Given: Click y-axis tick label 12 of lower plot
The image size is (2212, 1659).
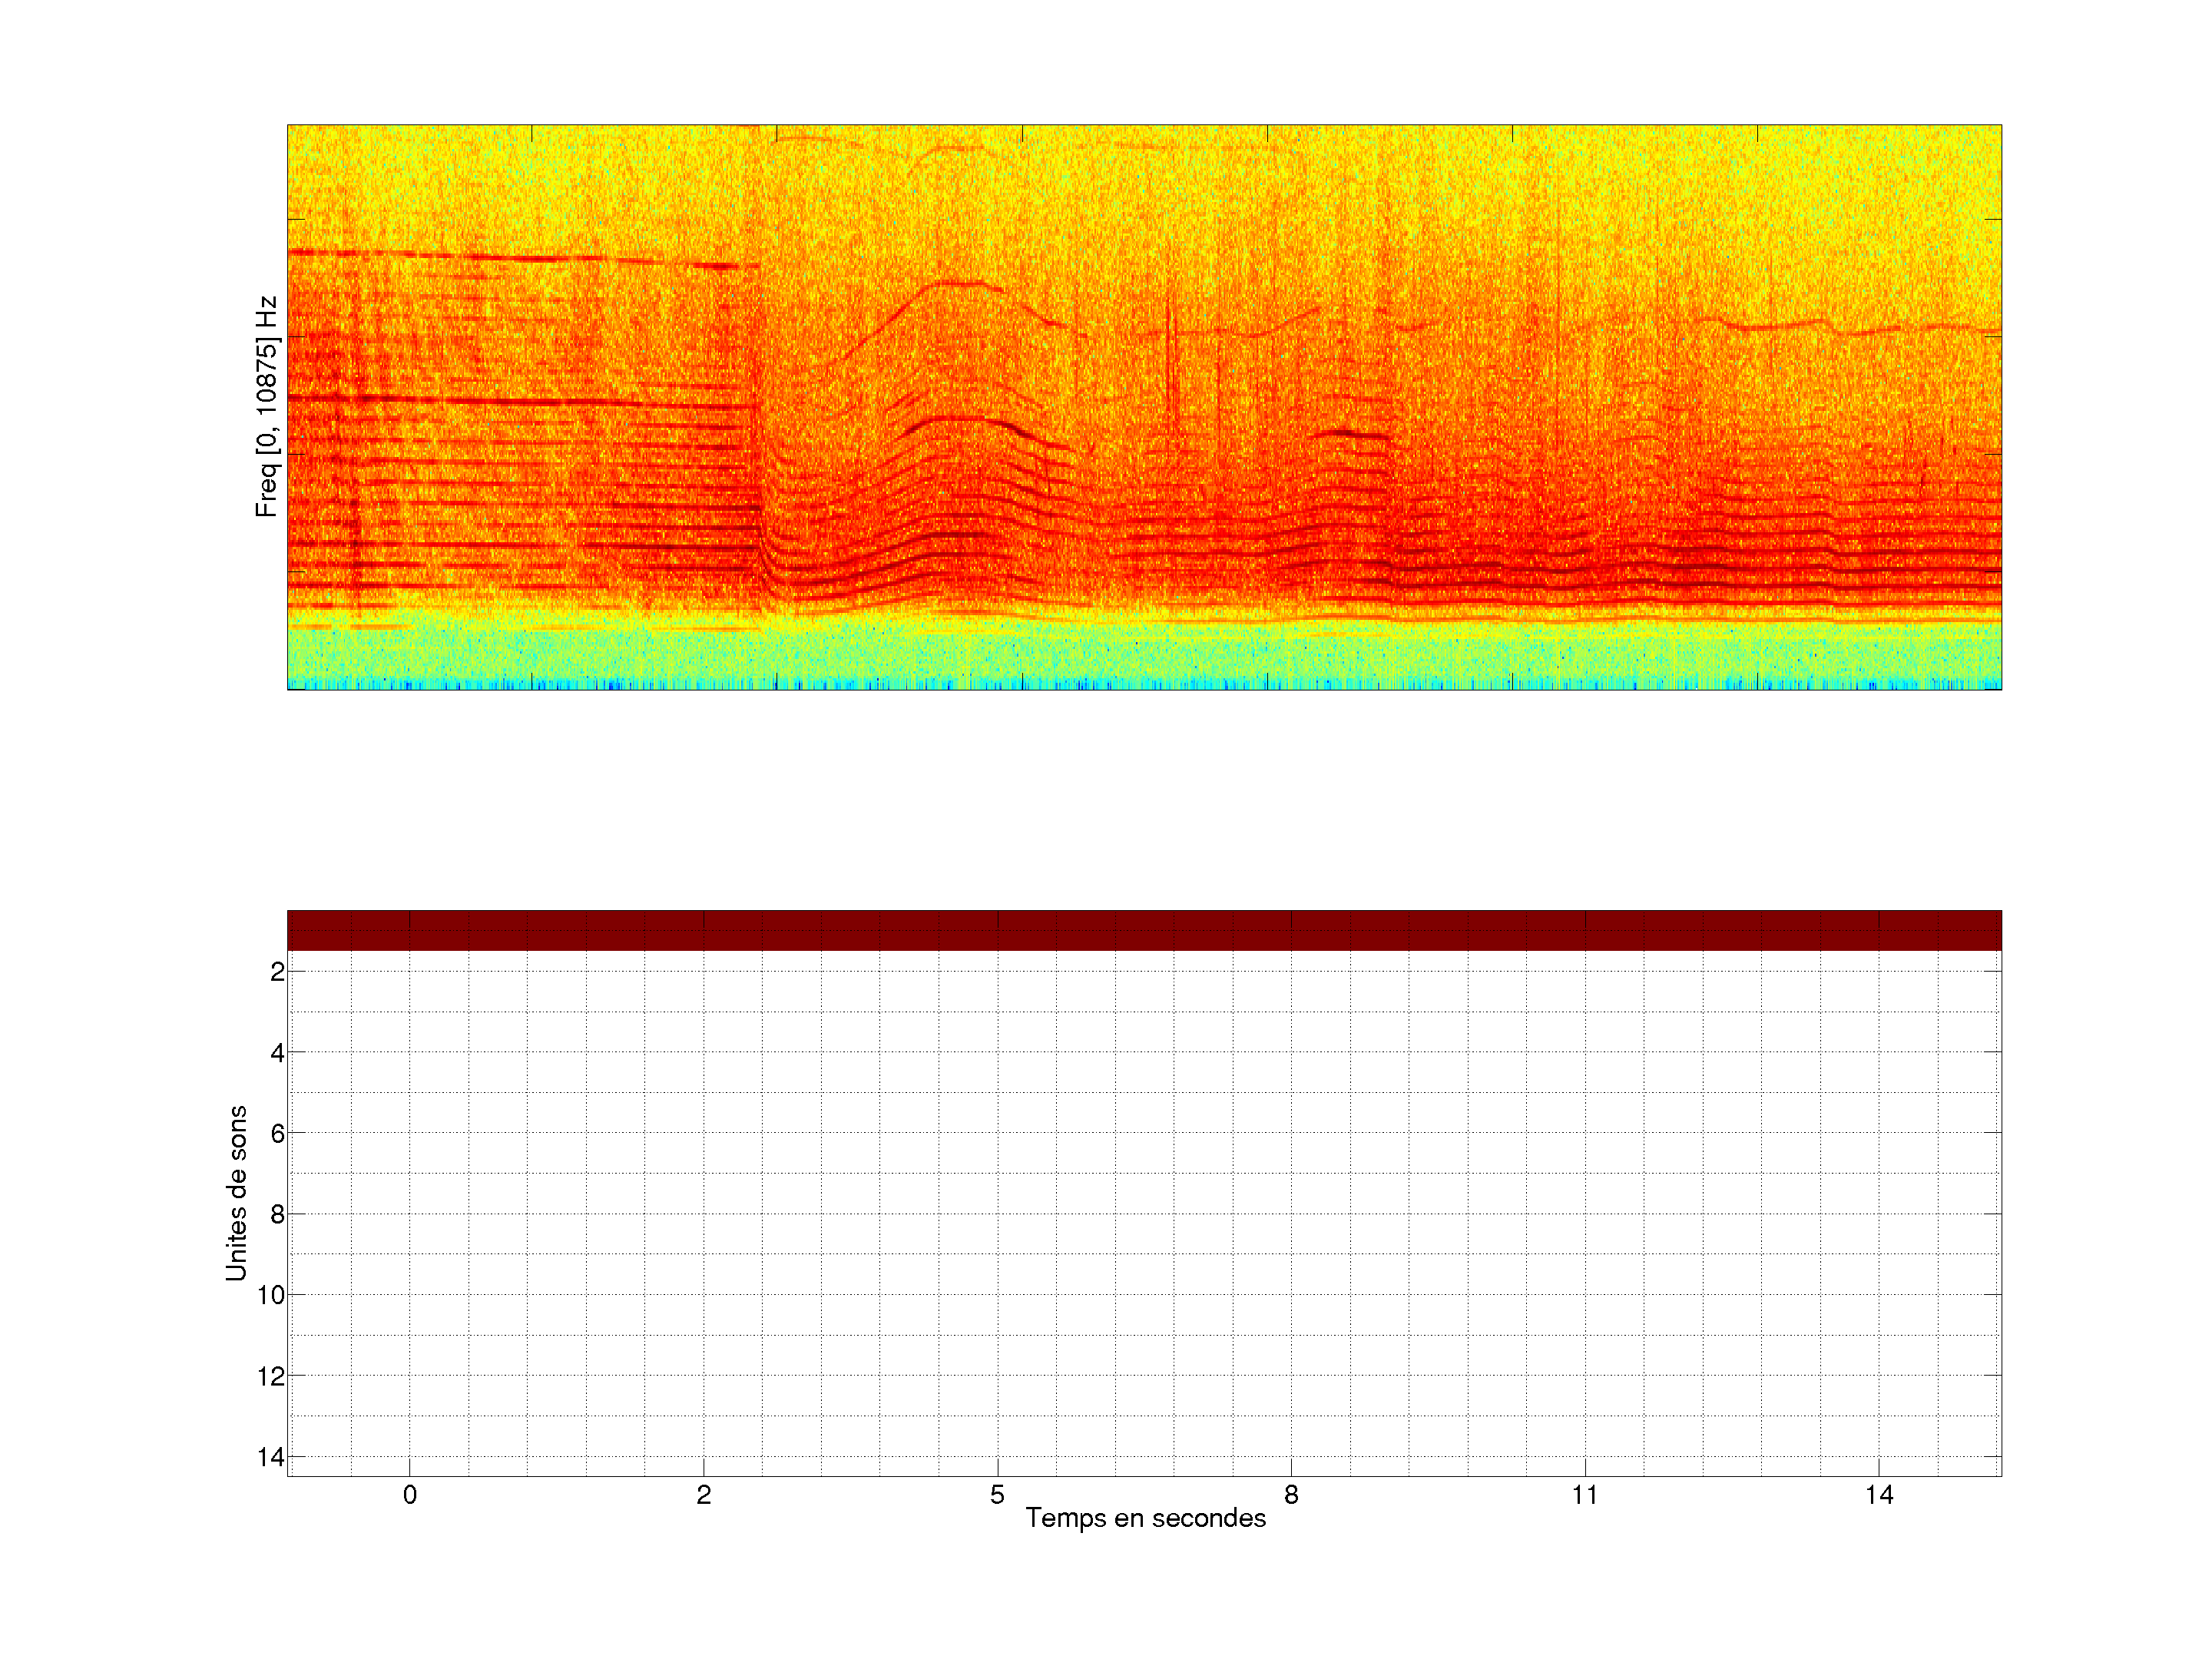Looking at the screenshot, I should pyautogui.click(x=271, y=1377).
